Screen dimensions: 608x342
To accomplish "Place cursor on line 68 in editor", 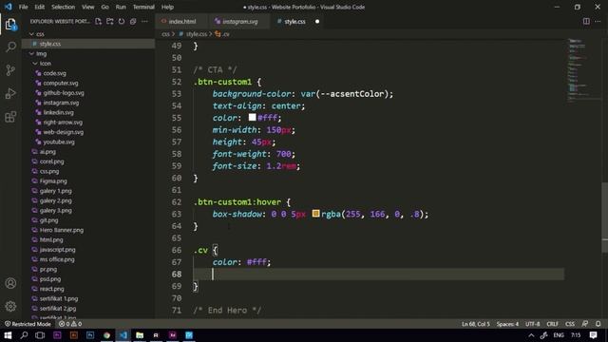I will 378,275.
